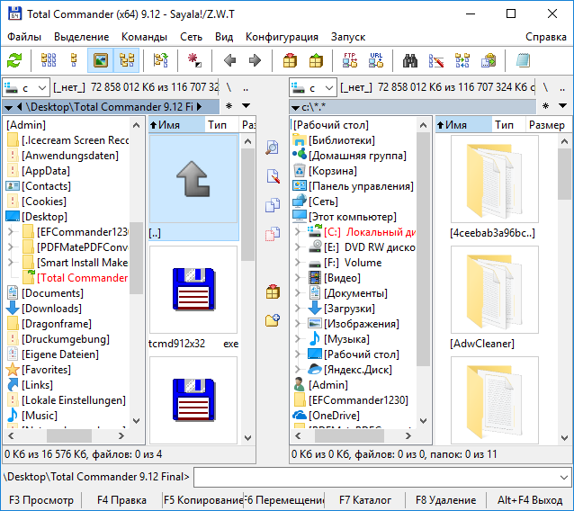Toggle thumbnail view mode in toolbar
This screenshot has width=574, height=511.
coord(101,60)
